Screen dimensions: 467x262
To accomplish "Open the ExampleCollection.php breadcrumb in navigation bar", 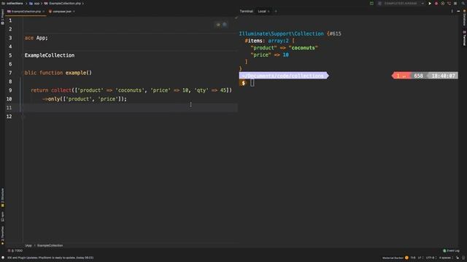I will (63, 3).
